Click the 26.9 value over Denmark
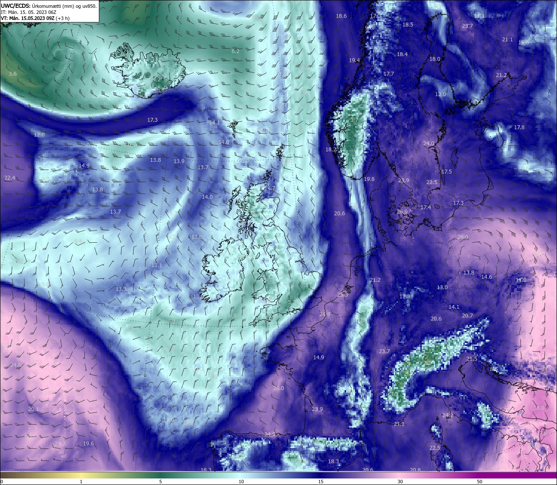Viewport: 557px width, 485px height. [x=402, y=212]
